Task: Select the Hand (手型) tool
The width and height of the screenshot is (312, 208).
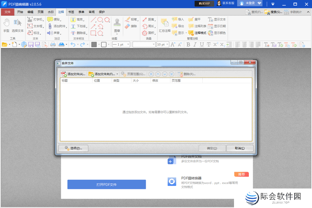Action: pos(6,25)
